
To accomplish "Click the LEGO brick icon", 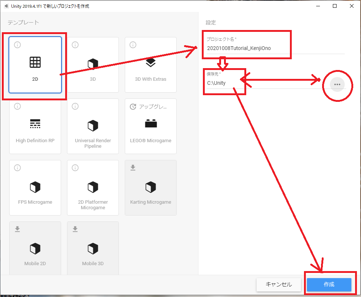I will 151,123.
